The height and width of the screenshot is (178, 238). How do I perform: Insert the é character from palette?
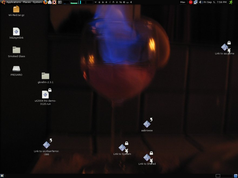pos(106,2)
